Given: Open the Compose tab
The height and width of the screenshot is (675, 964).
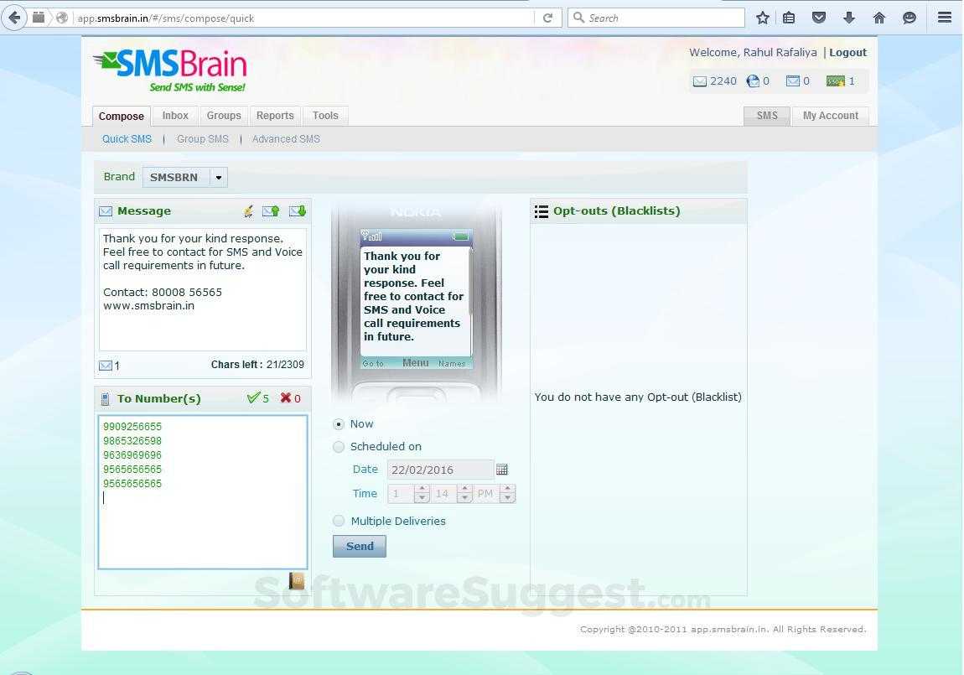Looking at the screenshot, I should [121, 117].
